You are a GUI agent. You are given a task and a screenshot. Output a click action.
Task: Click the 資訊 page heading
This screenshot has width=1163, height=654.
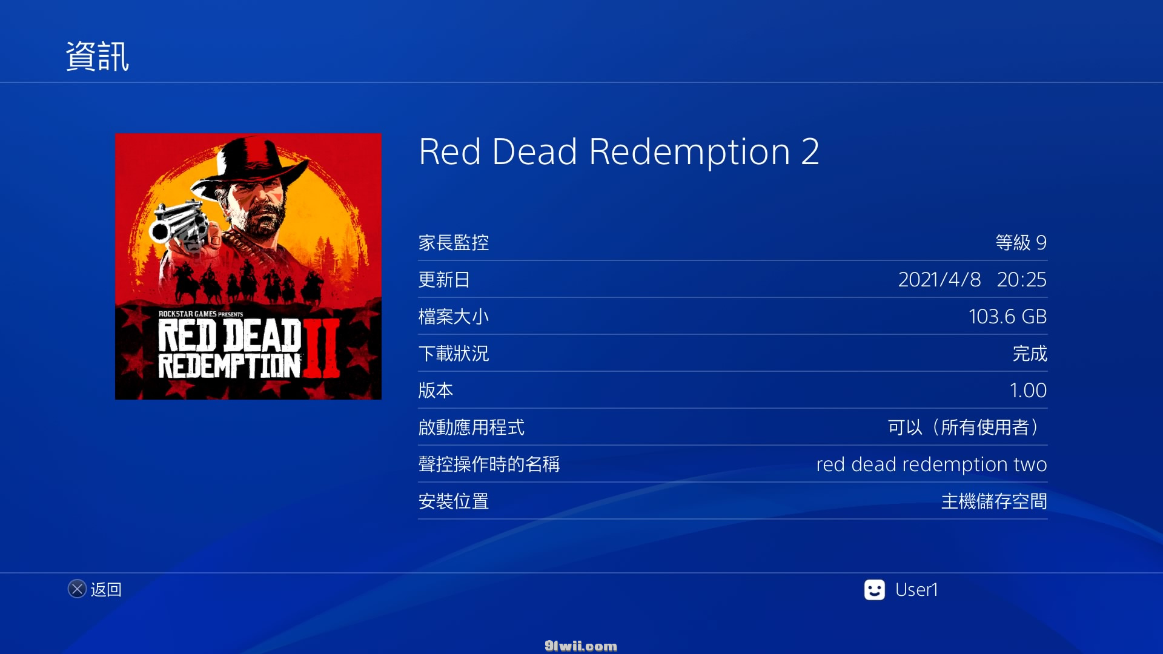click(x=98, y=56)
